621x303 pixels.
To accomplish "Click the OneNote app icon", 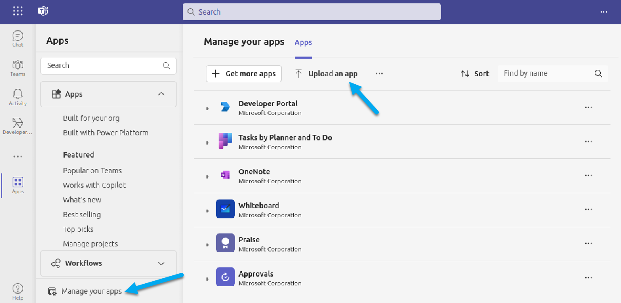I will [x=225, y=175].
